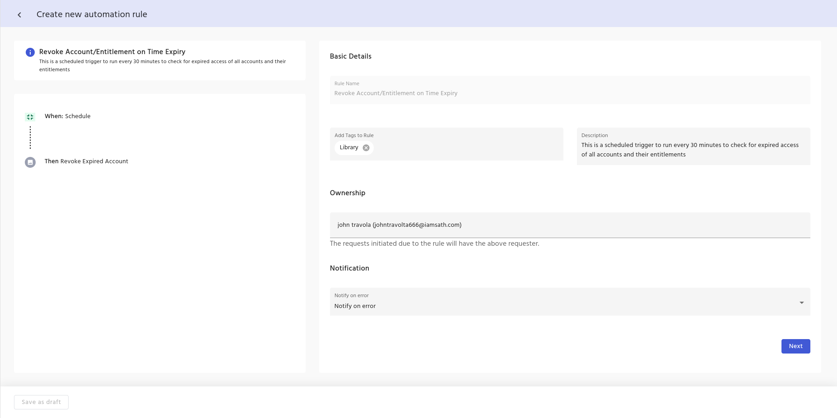Click into the Description text box
837x418 pixels.
(x=693, y=150)
